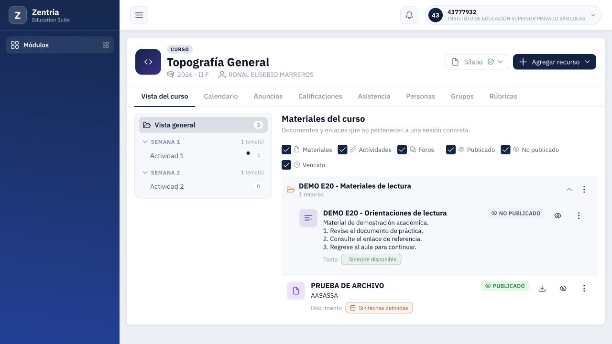
Task: Switch to the Anuncios tab
Action: pos(268,96)
